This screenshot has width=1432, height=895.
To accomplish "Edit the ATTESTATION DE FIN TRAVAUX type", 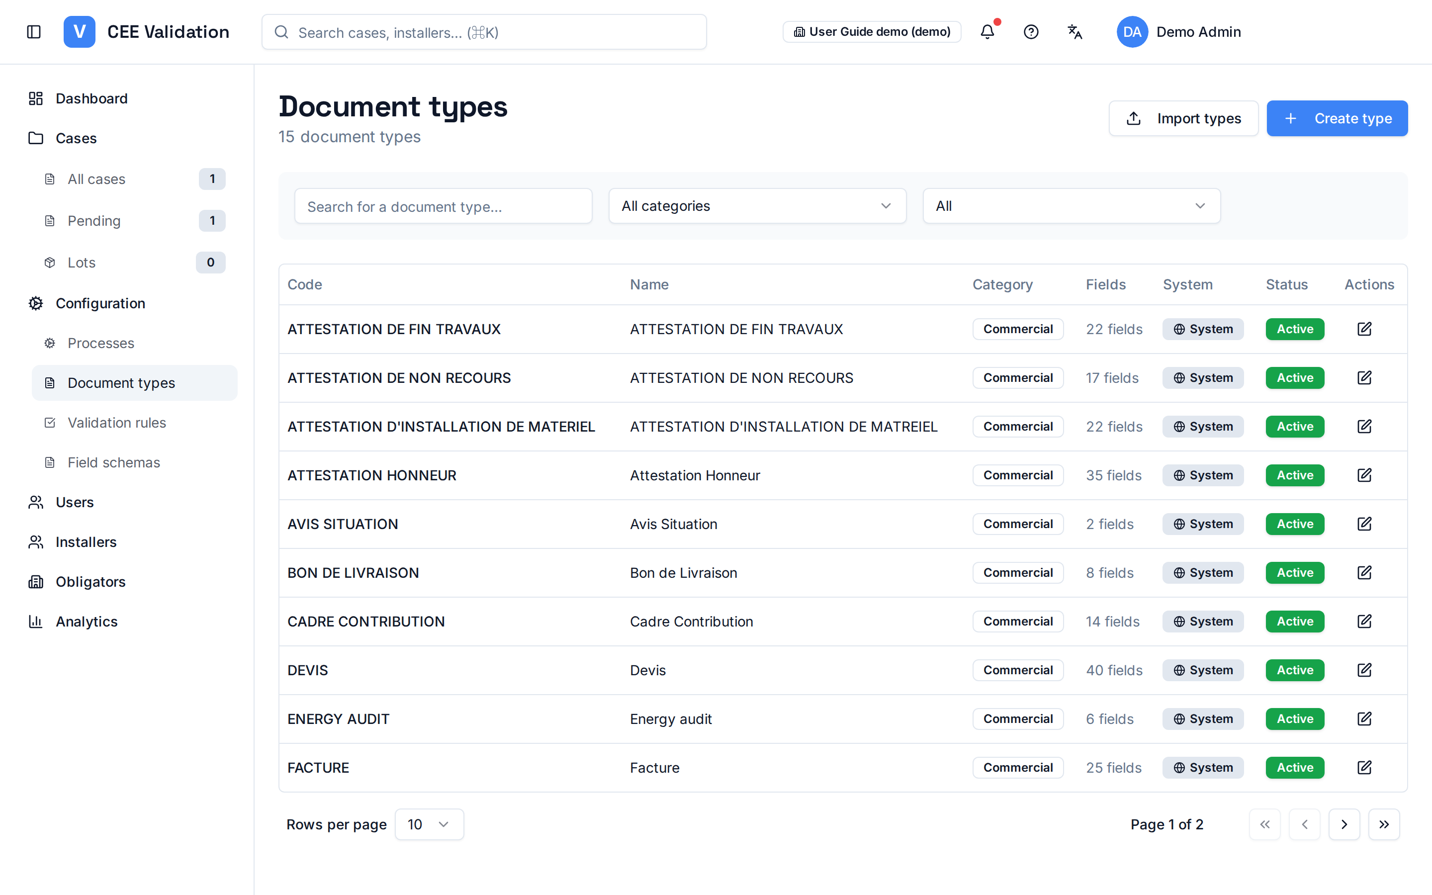I will click(x=1364, y=329).
